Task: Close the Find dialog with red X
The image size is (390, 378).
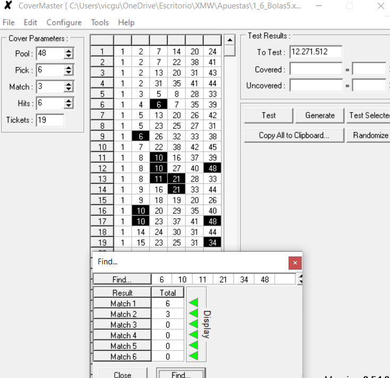Action: [295, 263]
